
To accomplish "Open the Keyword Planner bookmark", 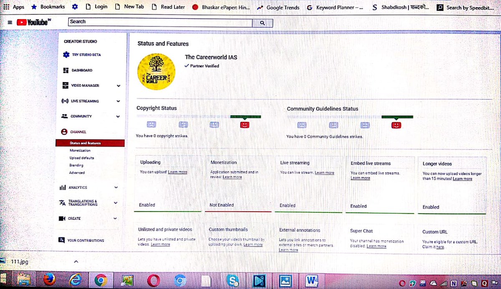I will tap(335, 7).
